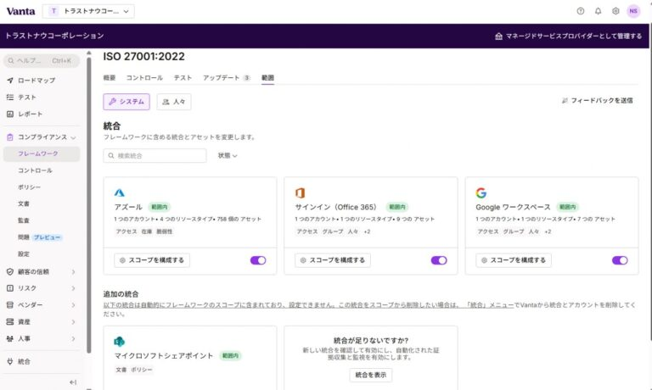This screenshot has height=390, width=652.
Task: Click the Google logo on the Workspace card
Action: point(481,192)
